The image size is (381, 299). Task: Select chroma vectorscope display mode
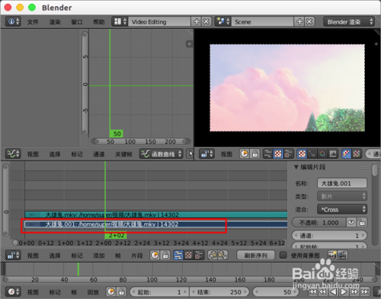pyautogui.click(x=322, y=154)
